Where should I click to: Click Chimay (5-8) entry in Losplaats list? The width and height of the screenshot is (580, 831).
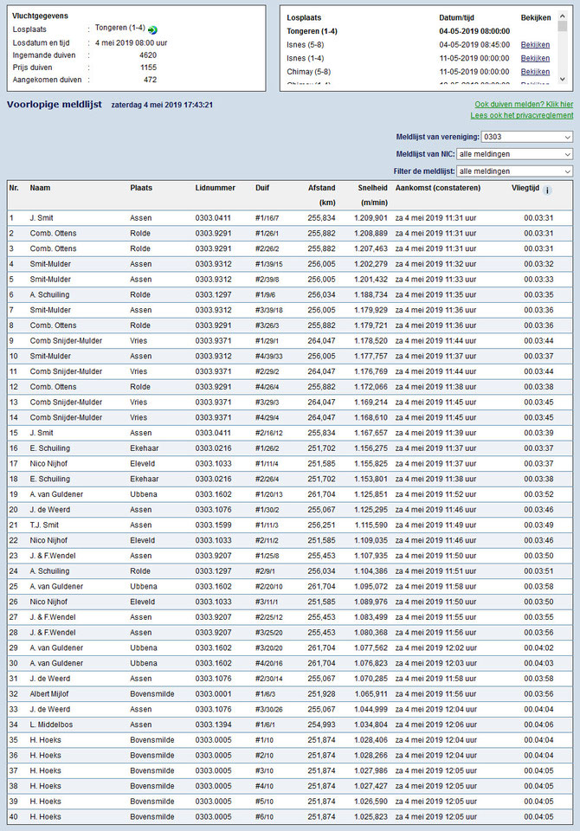point(310,72)
